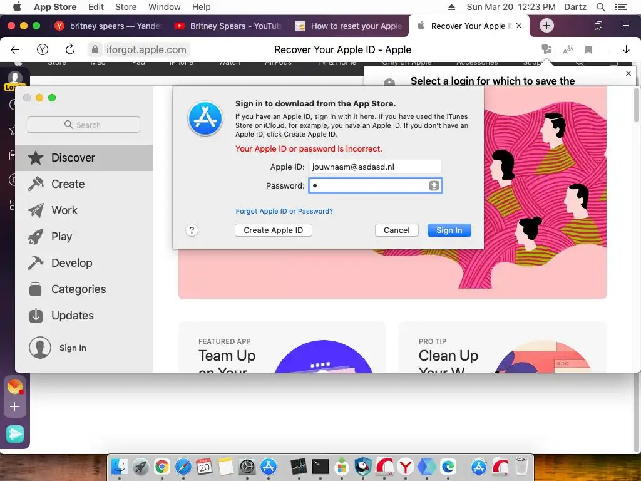The image size is (641, 481).
Task: Open the Play category rocket item
Action: click(x=84, y=236)
